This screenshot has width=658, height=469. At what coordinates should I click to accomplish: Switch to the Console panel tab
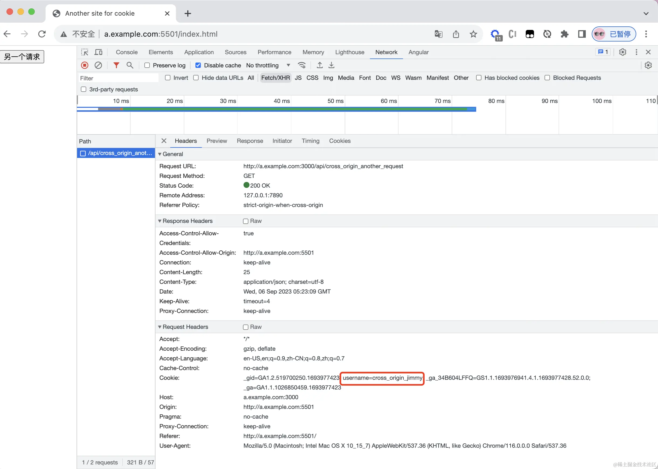[x=126, y=52]
